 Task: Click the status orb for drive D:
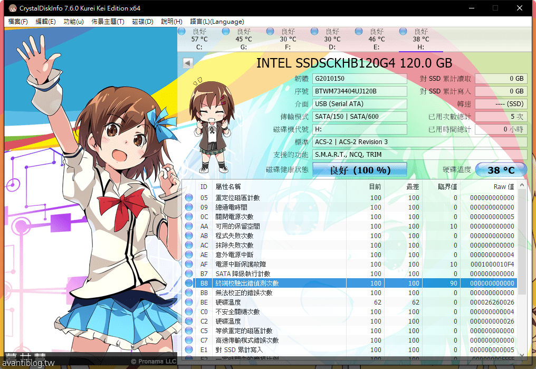314,32
